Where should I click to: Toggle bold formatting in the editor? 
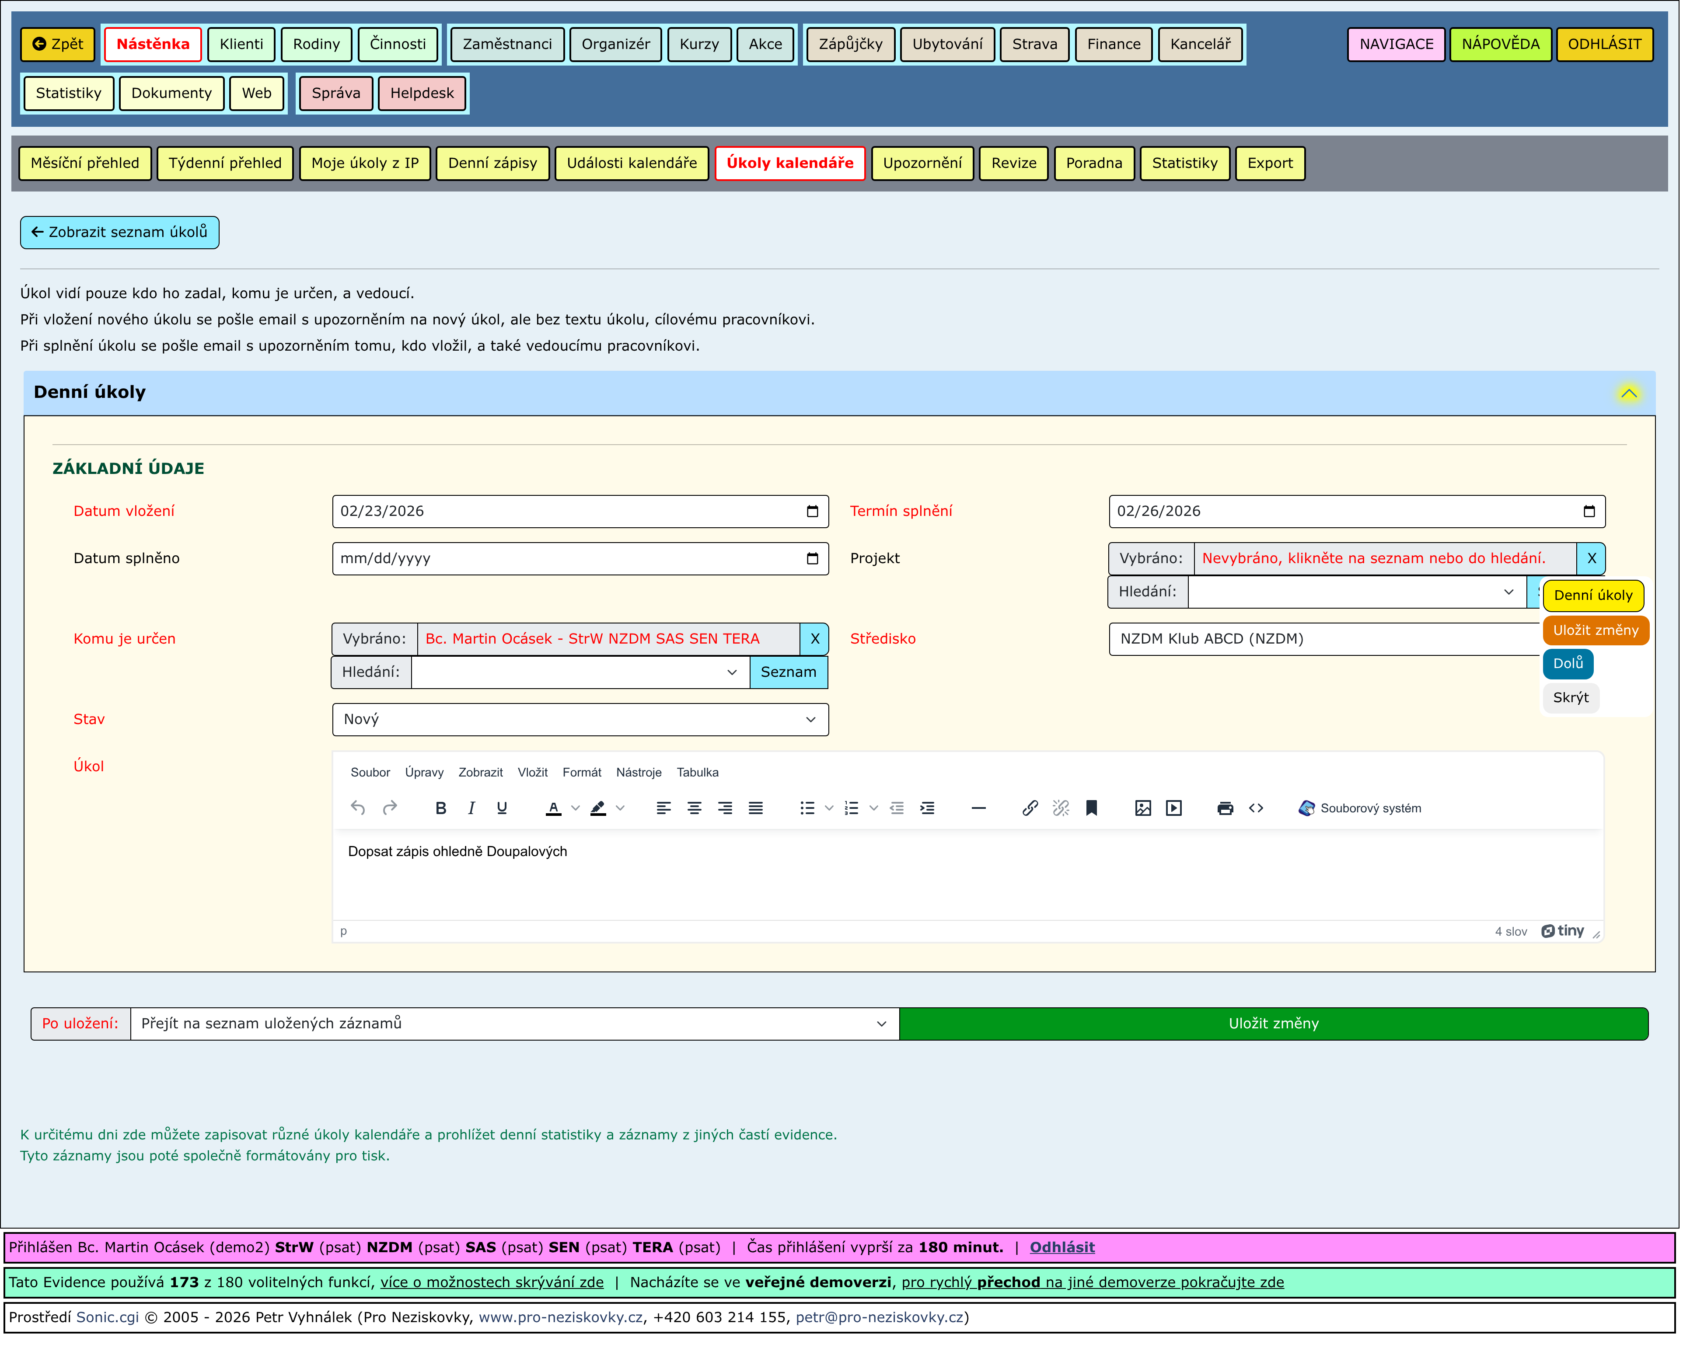pyautogui.click(x=441, y=809)
